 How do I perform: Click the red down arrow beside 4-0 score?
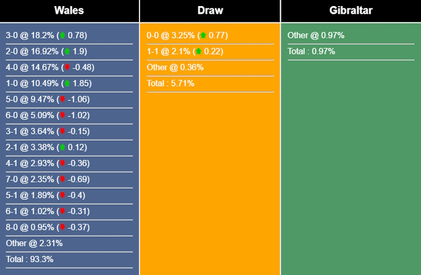(x=66, y=68)
